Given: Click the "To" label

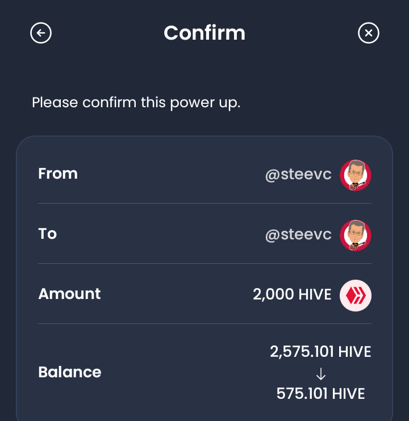Looking at the screenshot, I should point(48,234).
